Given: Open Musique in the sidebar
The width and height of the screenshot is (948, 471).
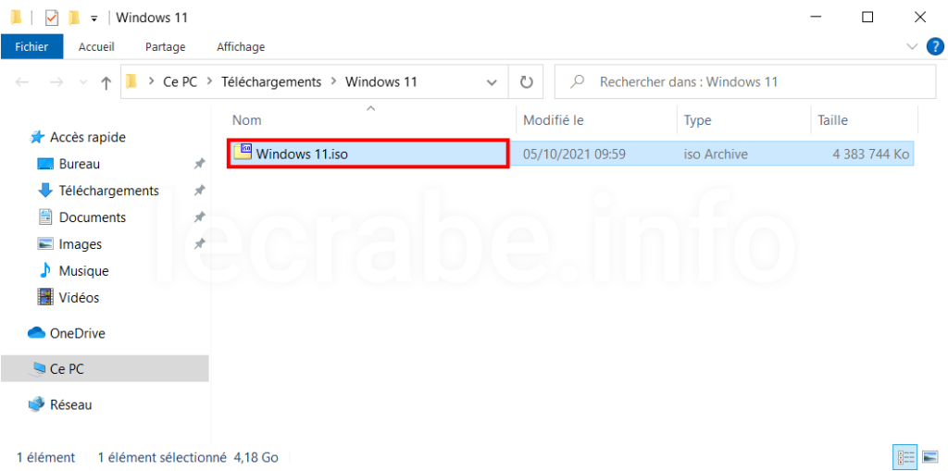Looking at the screenshot, I should tap(83, 271).
